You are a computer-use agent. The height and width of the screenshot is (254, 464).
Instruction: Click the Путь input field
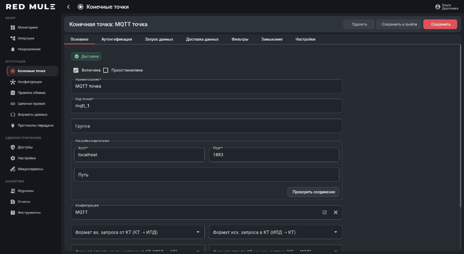[207, 175]
